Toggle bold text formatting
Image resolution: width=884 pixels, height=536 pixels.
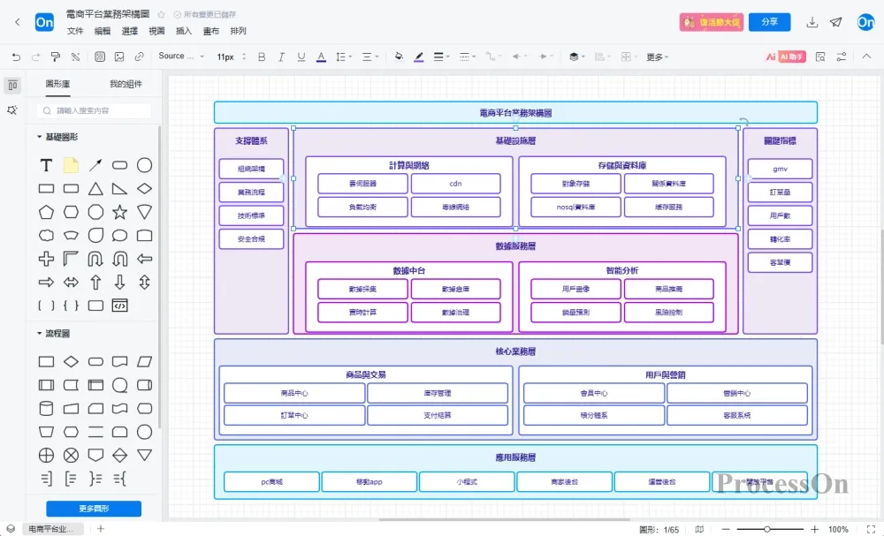coord(262,57)
